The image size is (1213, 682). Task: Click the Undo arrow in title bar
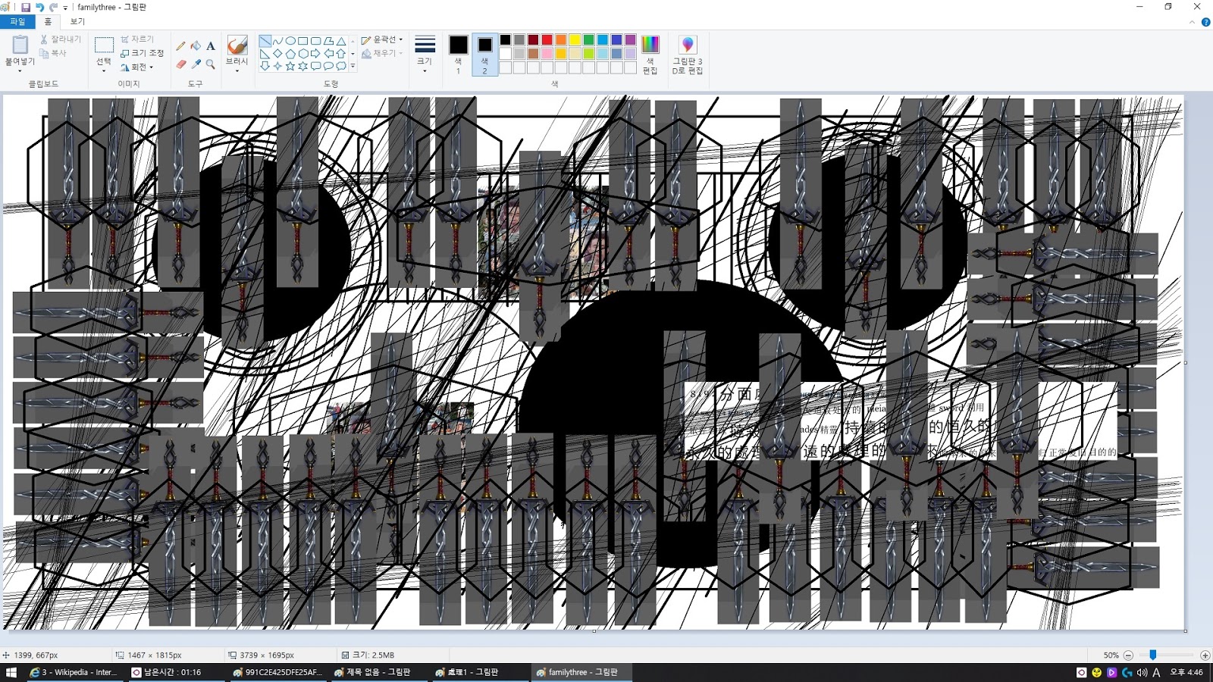[x=39, y=7]
